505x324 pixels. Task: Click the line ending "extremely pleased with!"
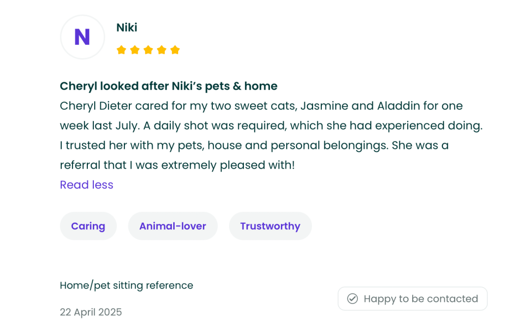pos(177,165)
